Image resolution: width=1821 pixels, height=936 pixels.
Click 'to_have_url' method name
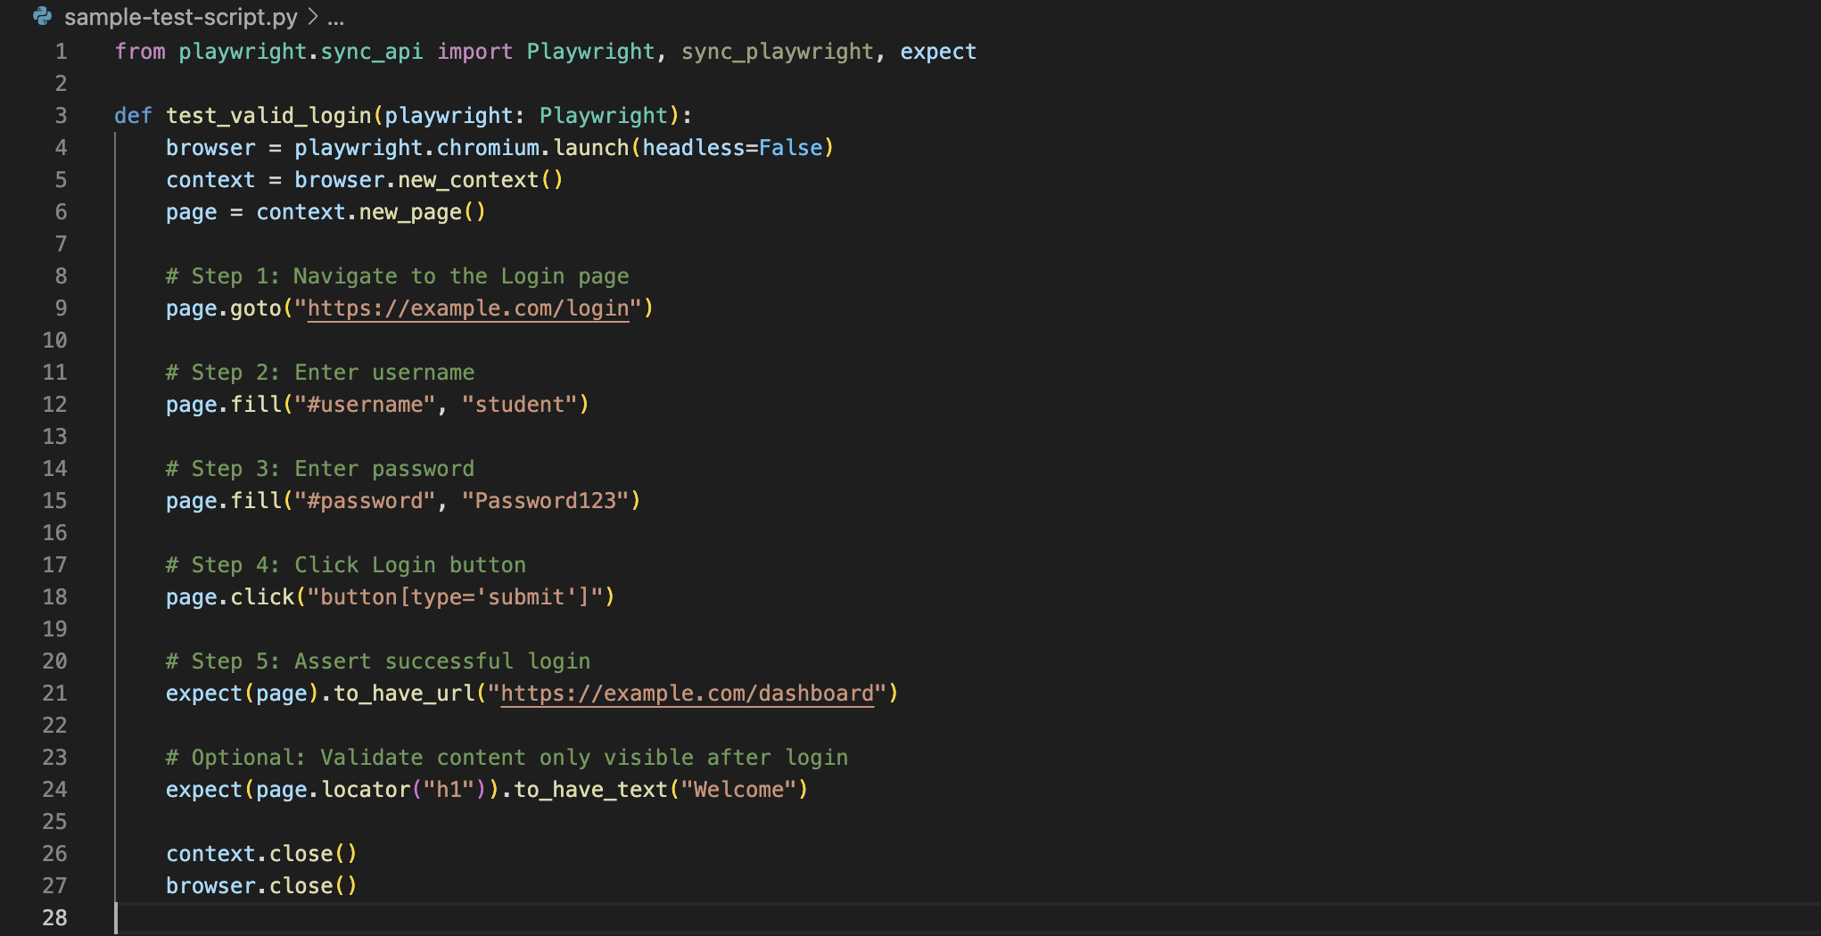click(404, 694)
